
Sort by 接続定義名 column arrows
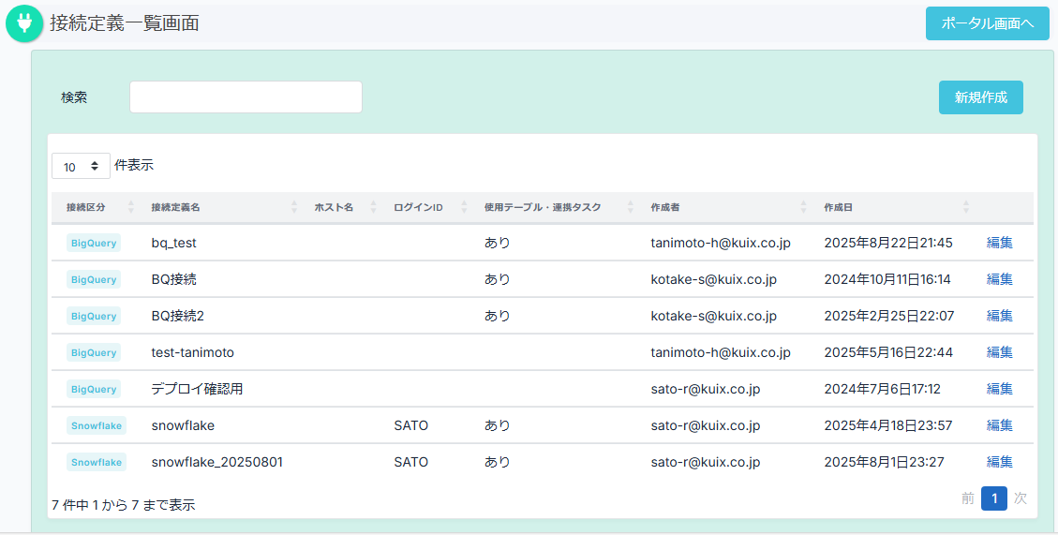tap(294, 207)
